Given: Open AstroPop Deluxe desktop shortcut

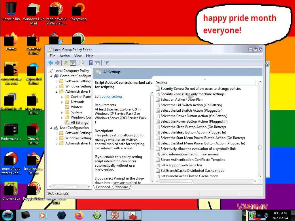Looking at the screenshot, I should point(33,44).
